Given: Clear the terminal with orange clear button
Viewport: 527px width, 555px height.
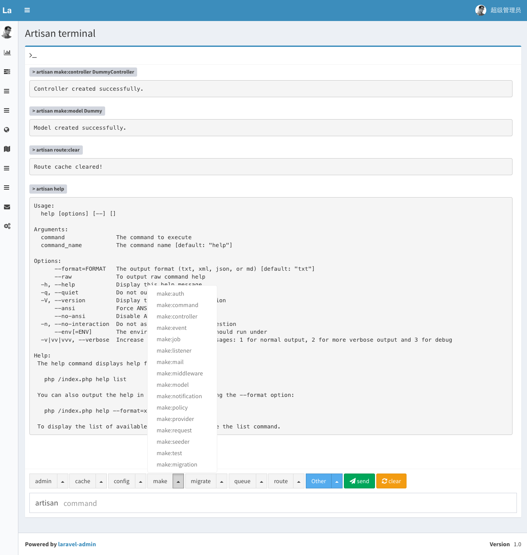Looking at the screenshot, I should pos(391,481).
